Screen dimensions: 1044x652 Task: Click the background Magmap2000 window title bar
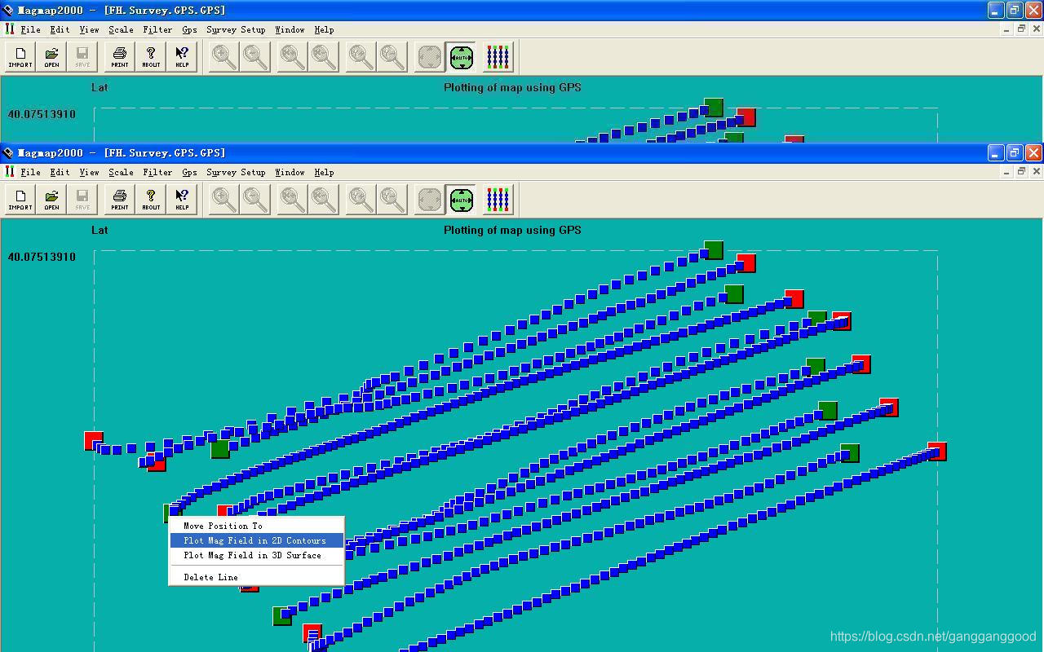click(x=489, y=10)
